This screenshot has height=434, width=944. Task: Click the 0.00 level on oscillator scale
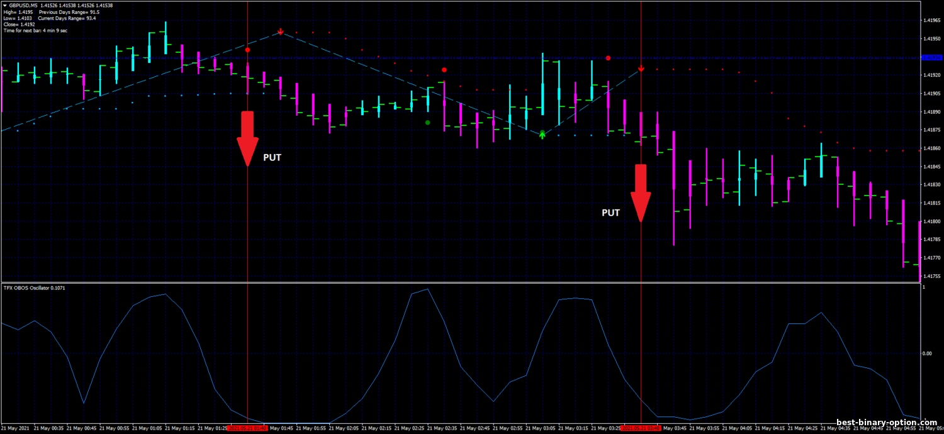[x=929, y=353]
